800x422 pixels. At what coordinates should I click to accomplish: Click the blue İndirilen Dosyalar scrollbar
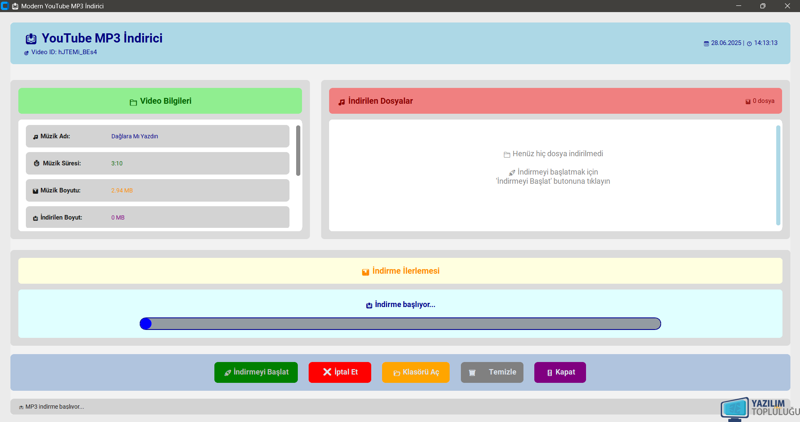tap(778, 175)
